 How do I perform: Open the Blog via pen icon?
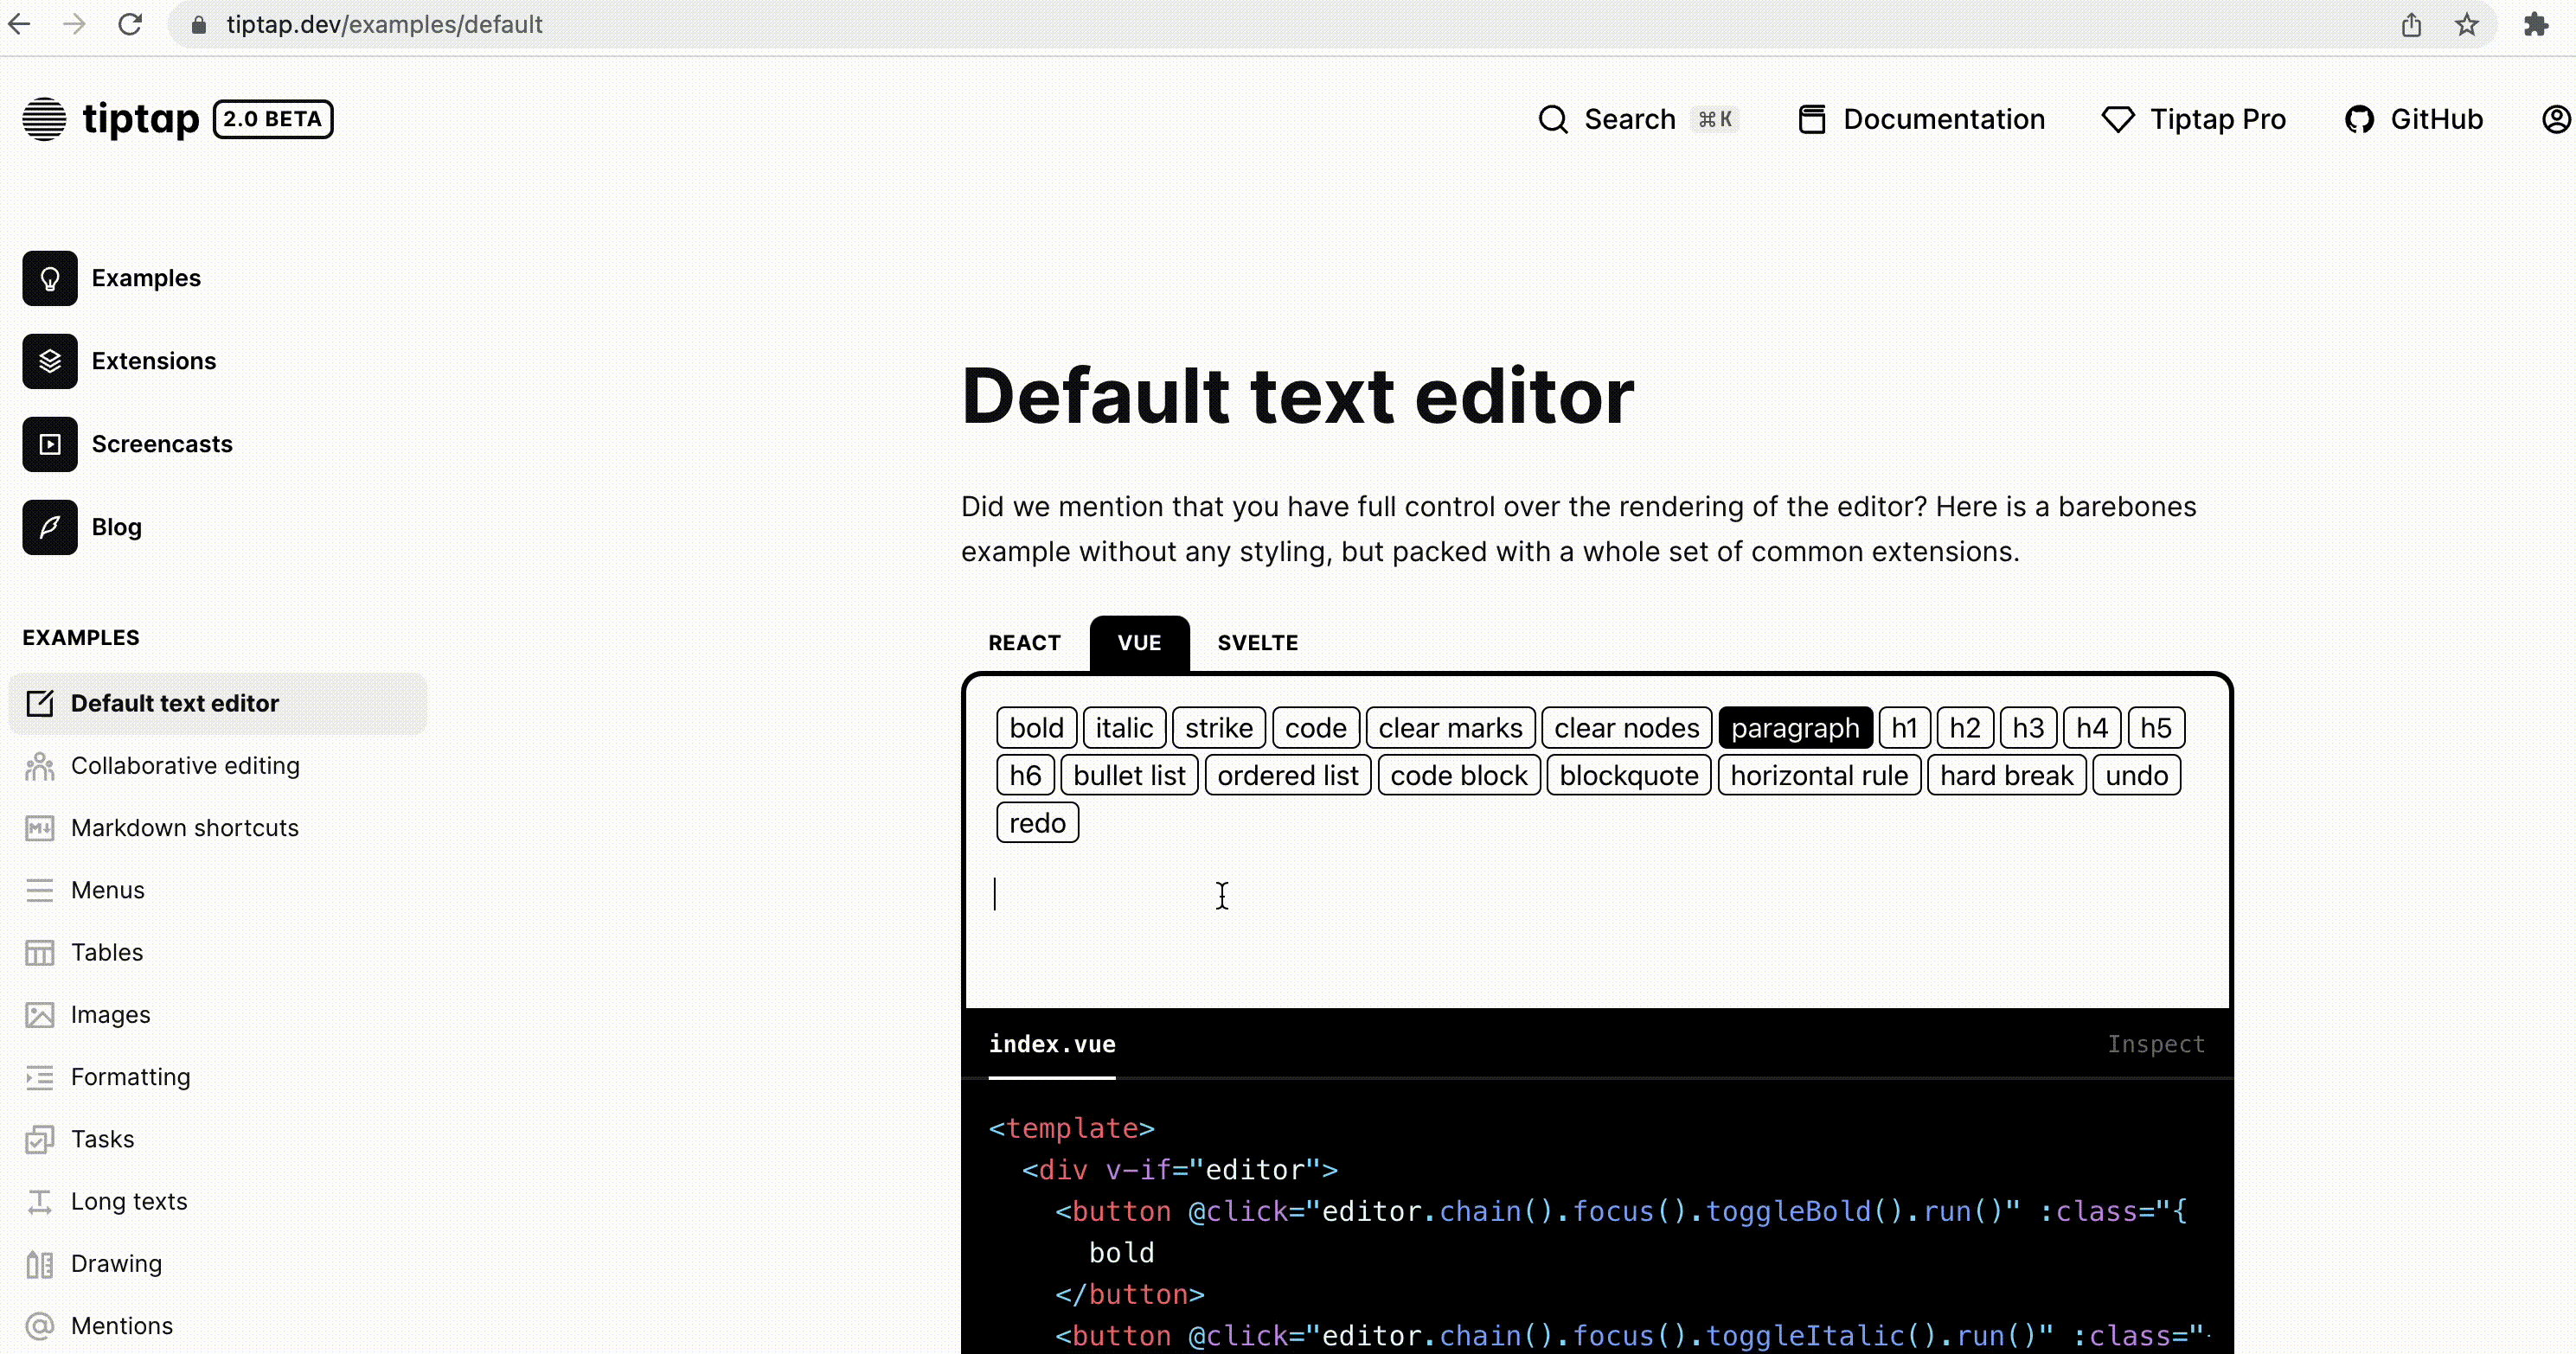49,527
